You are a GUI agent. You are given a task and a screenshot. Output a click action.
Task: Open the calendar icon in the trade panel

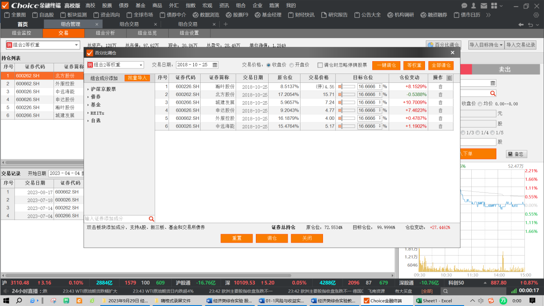click(493, 83)
